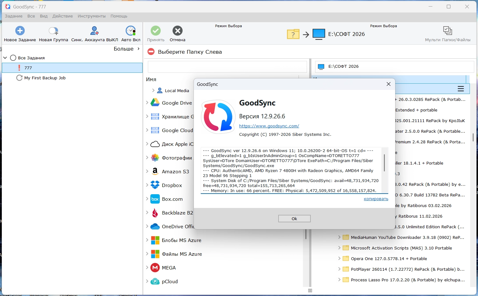Click the right path field E:\СОФТ 2026
The width and height of the screenshot is (478, 296).
click(x=395, y=67)
